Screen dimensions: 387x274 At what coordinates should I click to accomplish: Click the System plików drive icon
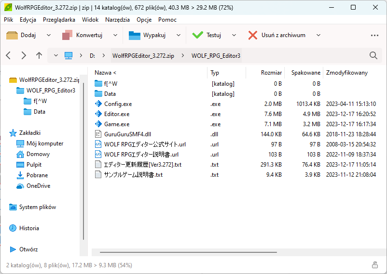(13, 207)
